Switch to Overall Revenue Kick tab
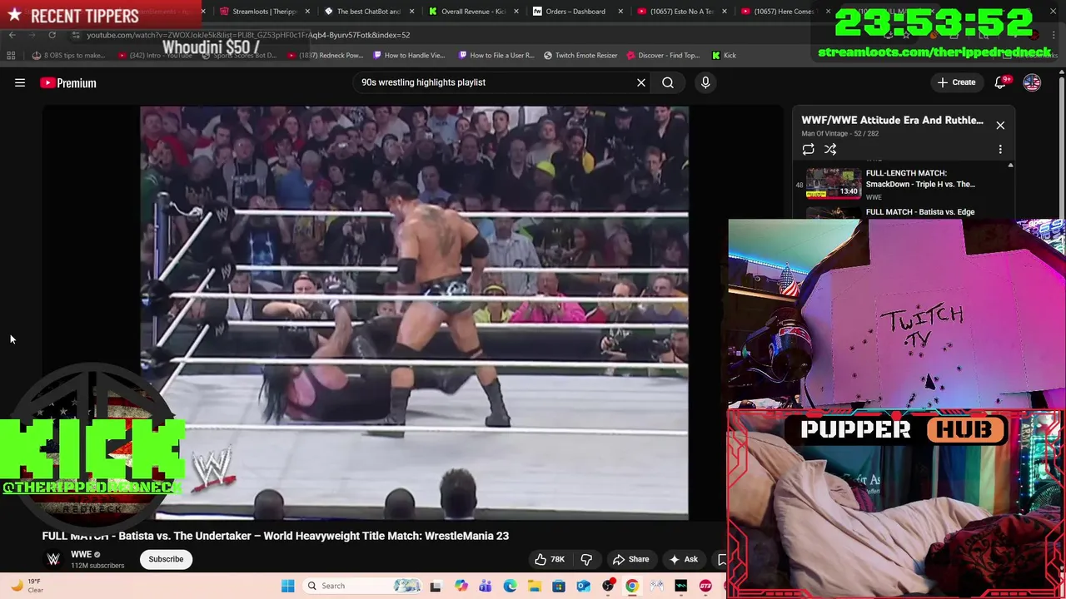Viewport: 1066px width, 599px height. click(471, 12)
